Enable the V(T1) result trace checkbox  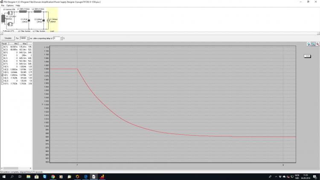(2, 84)
